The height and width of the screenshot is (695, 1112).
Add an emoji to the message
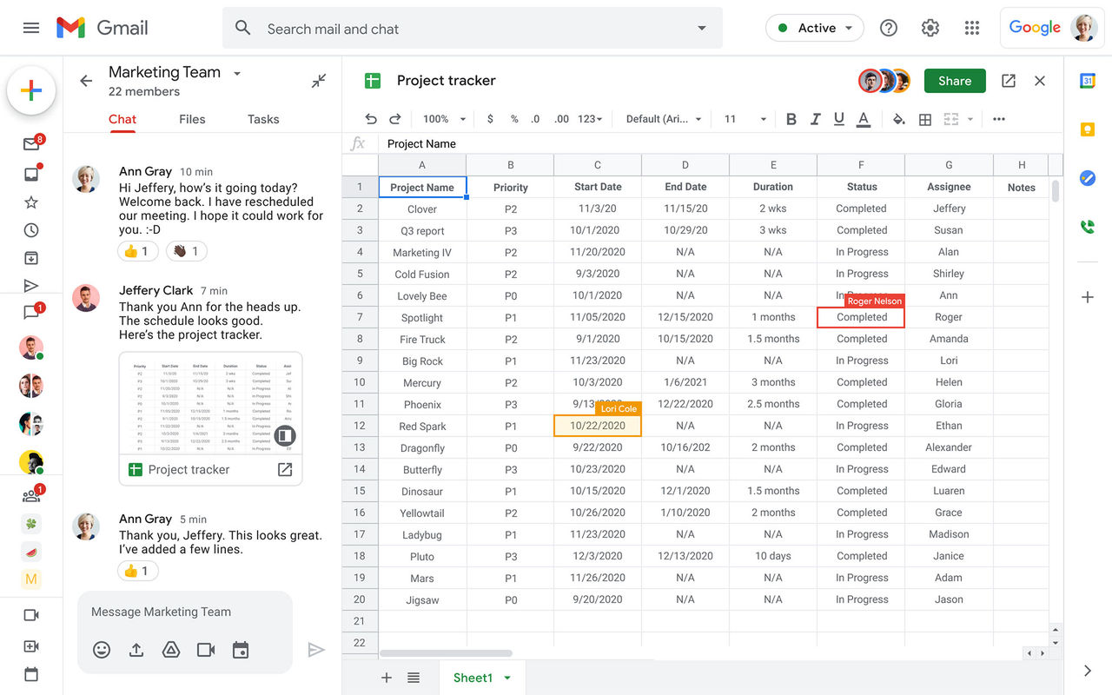point(102,650)
